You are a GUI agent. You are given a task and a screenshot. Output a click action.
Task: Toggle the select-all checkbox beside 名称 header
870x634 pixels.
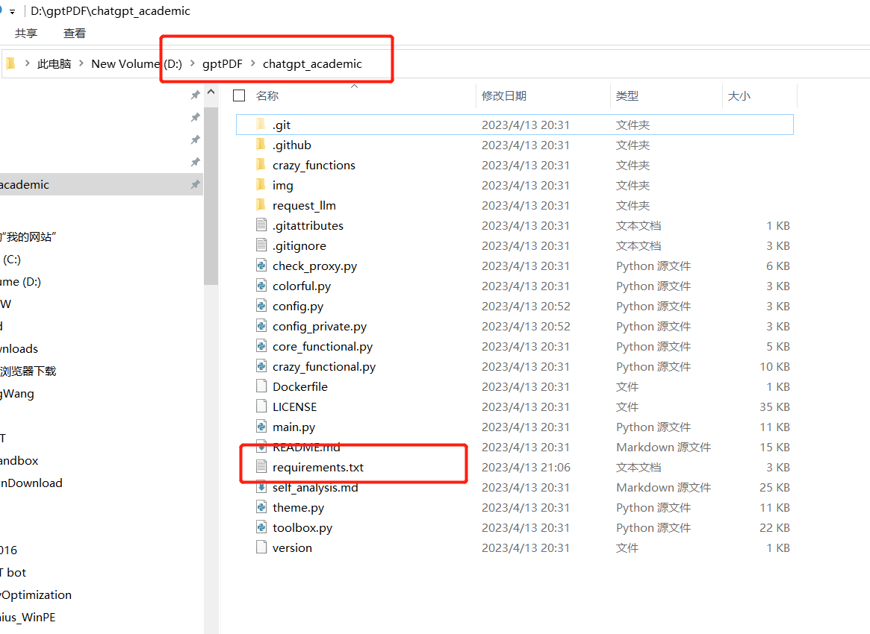point(239,95)
